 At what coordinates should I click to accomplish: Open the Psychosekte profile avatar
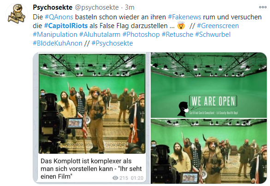17,14
